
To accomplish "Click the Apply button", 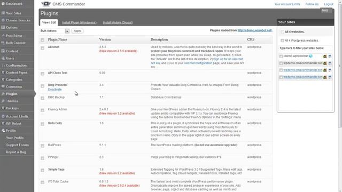I will (77, 31).
